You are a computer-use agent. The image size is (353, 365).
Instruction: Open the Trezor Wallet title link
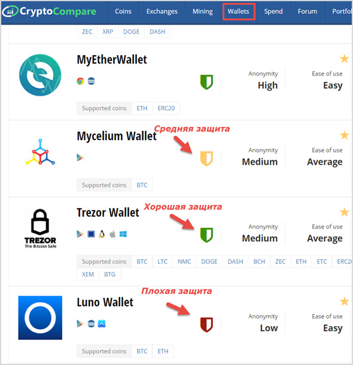(108, 212)
